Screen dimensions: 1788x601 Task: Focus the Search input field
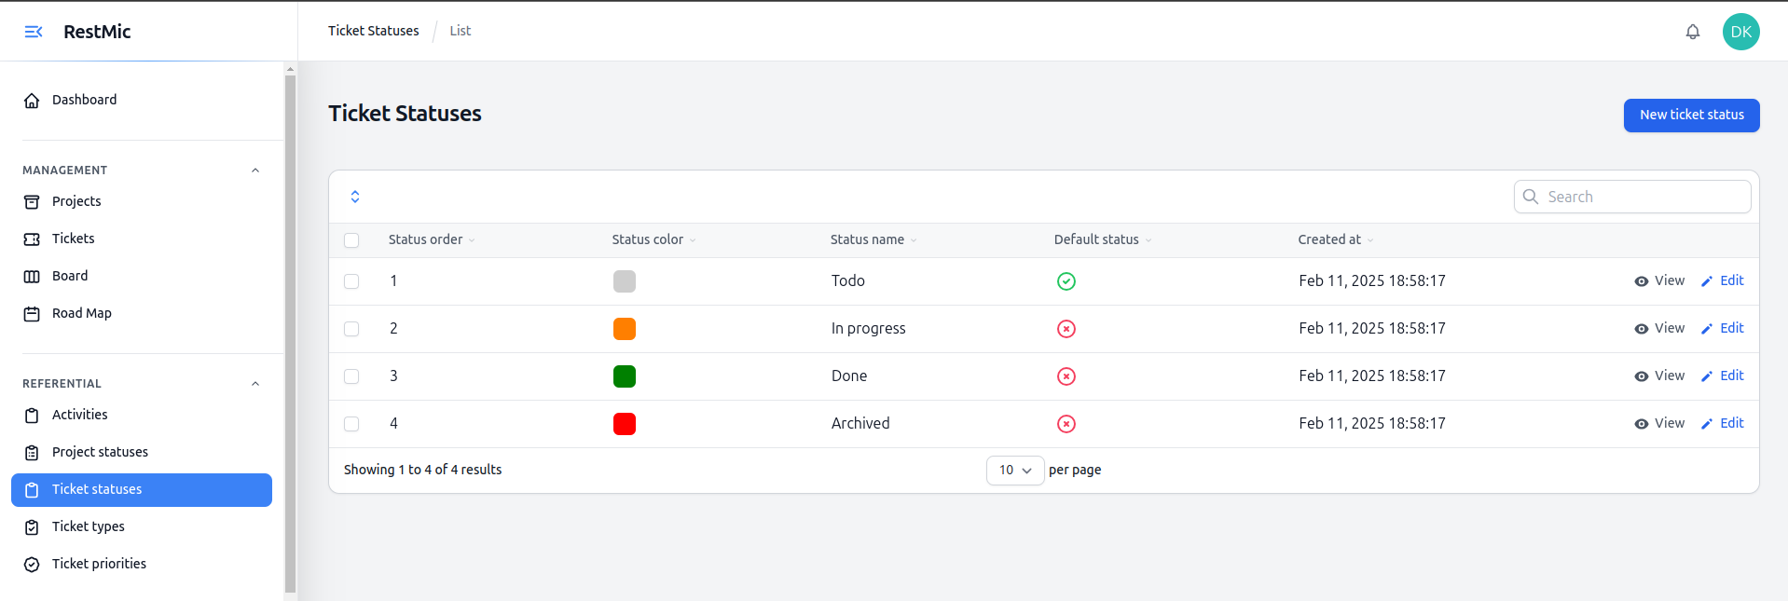tap(1643, 197)
